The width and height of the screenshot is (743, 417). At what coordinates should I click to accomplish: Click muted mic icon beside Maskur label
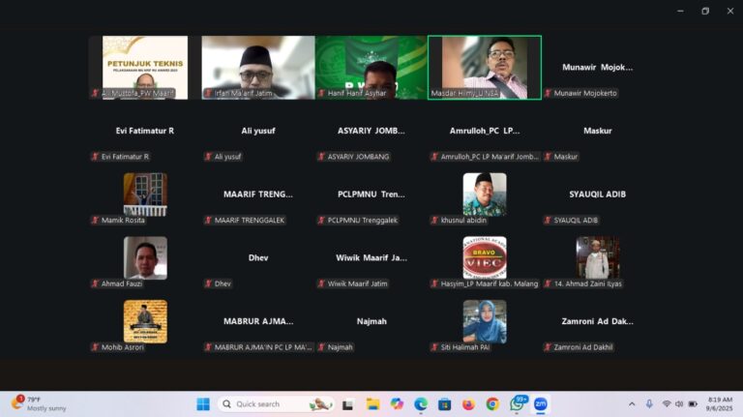pyautogui.click(x=548, y=157)
